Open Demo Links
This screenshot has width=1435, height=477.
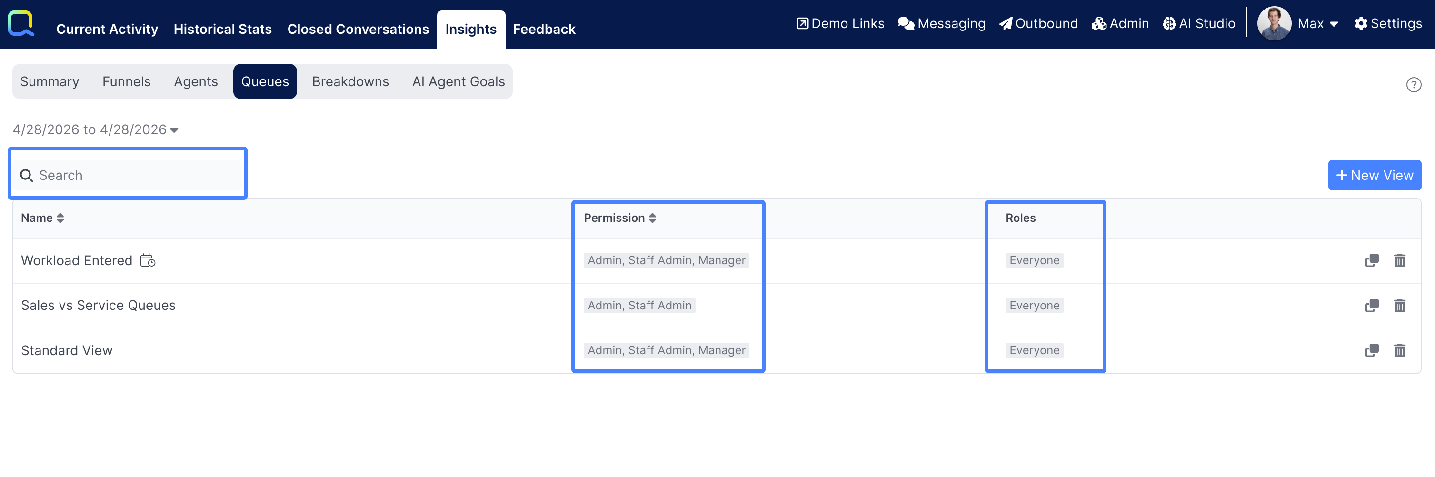[x=840, y=23]
